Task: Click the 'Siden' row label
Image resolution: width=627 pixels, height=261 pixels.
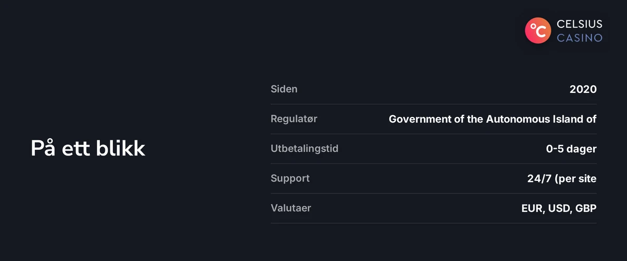Action: click(x=284, y=89)
